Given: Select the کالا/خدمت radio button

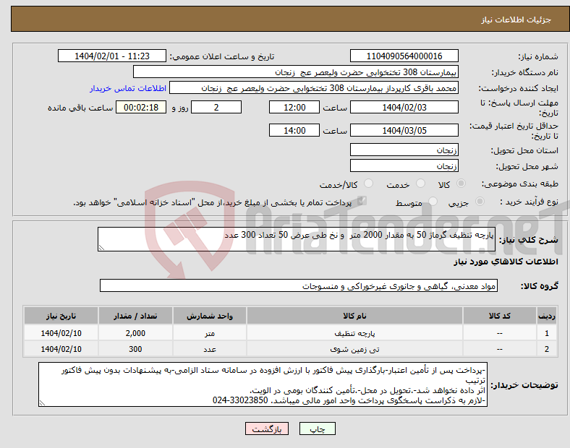Looking at the screenshot, I should pos(368,184).
